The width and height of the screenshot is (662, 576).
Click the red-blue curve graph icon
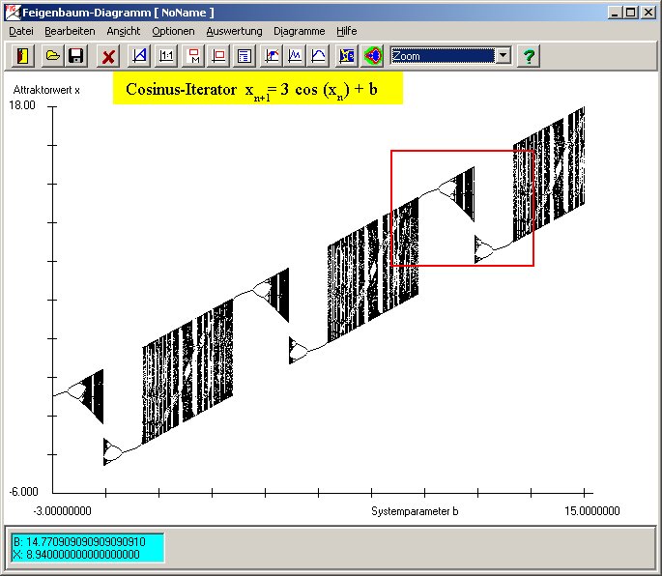pyautogui.click(x=273, y=56)
